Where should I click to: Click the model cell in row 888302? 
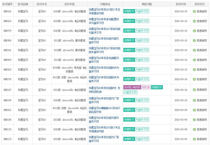click(x=69, y=70)
